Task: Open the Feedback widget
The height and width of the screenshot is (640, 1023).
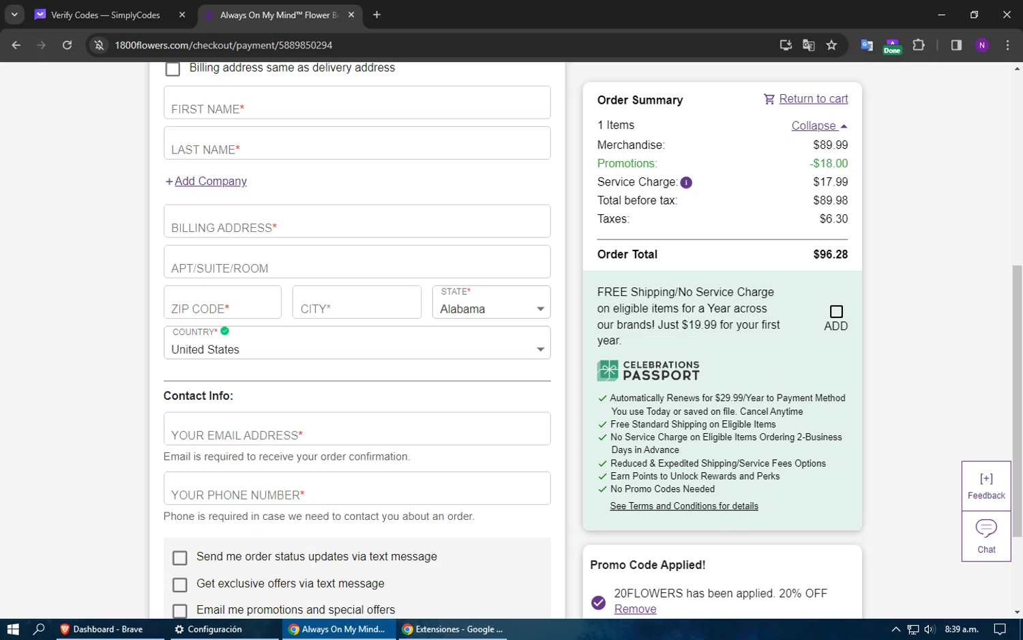Action: 986,486
